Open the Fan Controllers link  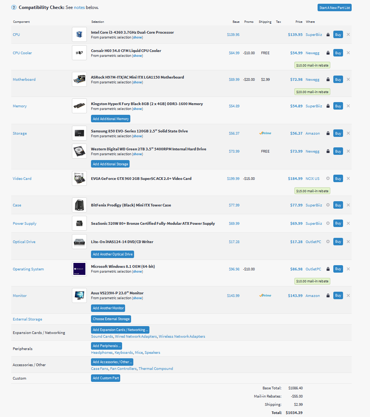123,369
